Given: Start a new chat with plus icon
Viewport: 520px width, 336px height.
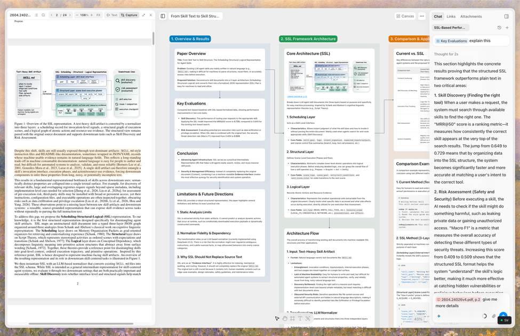Looking at the screenshot, I should tap(507, 28).
